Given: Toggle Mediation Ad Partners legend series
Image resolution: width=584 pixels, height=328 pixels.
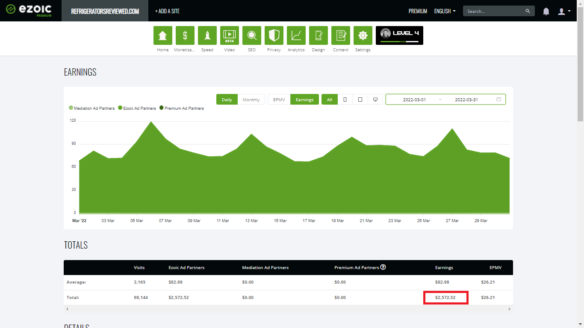Looking at the screenshot, I should 92,108.
